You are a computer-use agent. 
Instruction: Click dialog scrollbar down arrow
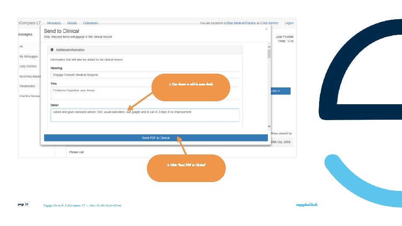click(x=269, y=126)
